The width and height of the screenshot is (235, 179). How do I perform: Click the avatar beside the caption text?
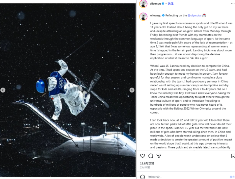tap(143, 16)
